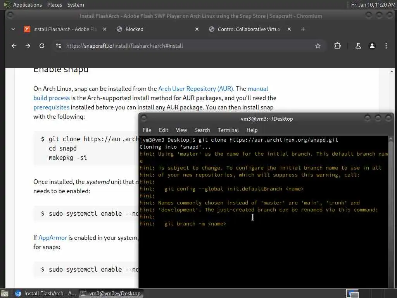Open the prerequisites link
Screen dimensions: 397x298
(52, 107)
